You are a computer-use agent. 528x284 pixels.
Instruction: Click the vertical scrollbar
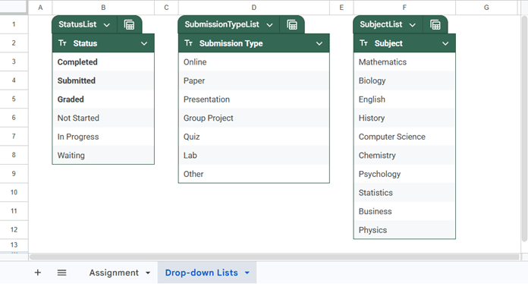[x=524, y=128]
